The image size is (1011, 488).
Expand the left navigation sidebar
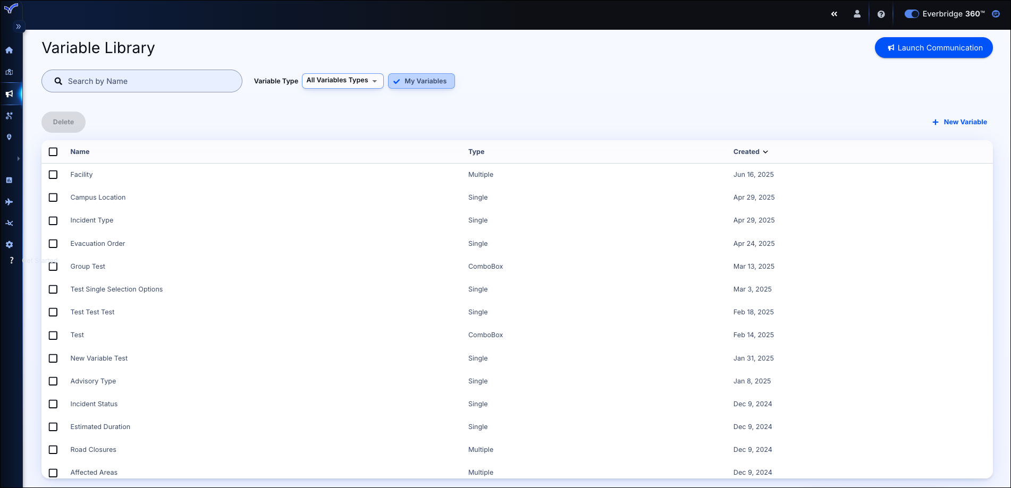coord(19,27)
